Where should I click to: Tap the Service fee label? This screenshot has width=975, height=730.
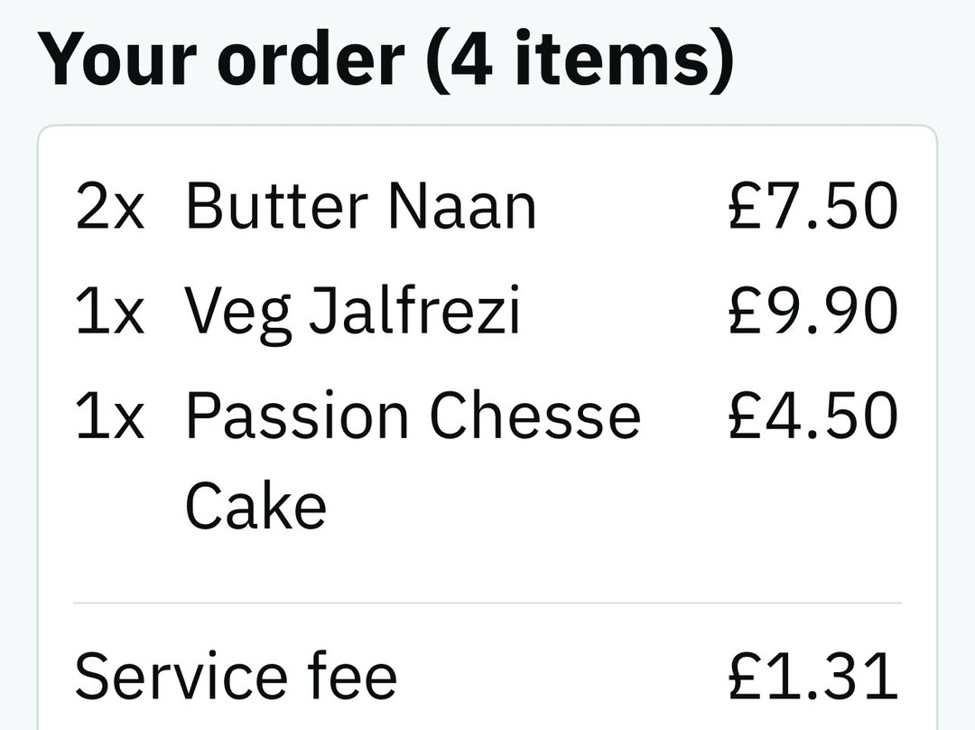tap(236, 676)
